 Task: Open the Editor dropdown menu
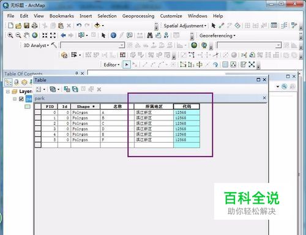(x=111, y=65)
